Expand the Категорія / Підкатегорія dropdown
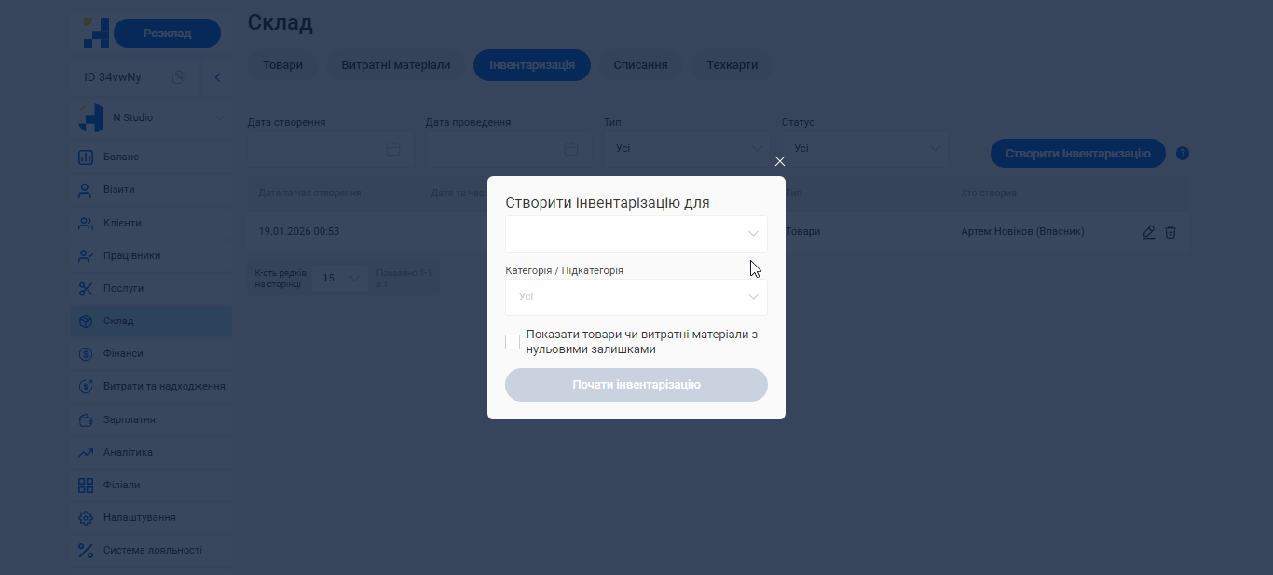1273x575 pixels. tap(636, 296)
